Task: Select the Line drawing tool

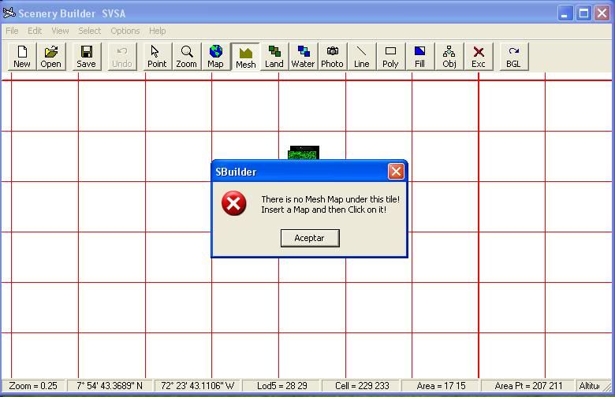Action: tap(362, 57)
